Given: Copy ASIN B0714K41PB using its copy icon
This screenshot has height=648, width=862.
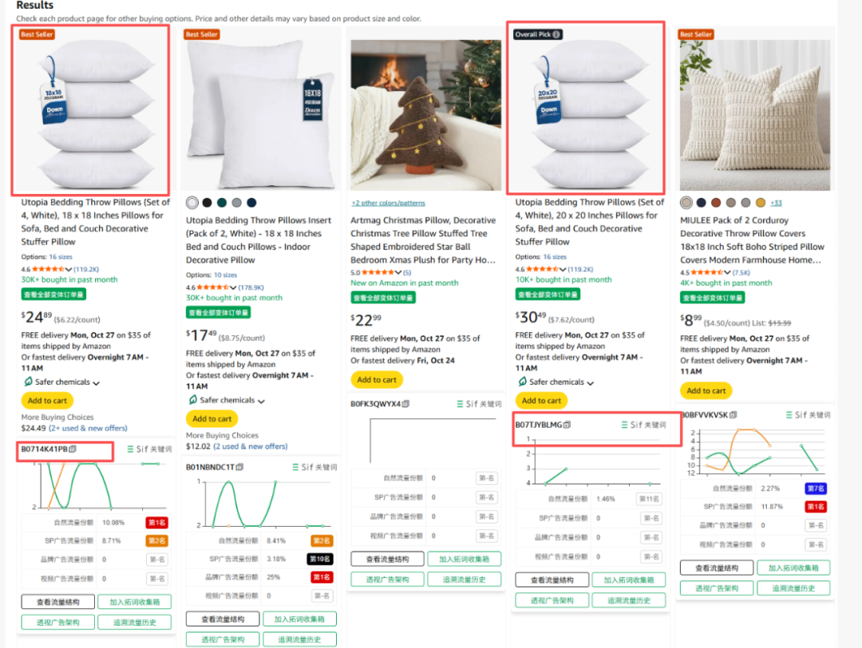Looking at the screenshot, I should click(x=73, y=449).
